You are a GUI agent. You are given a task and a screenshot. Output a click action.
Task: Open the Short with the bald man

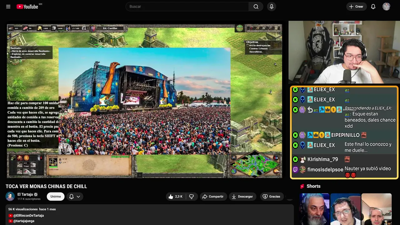[x=376, y=209]
